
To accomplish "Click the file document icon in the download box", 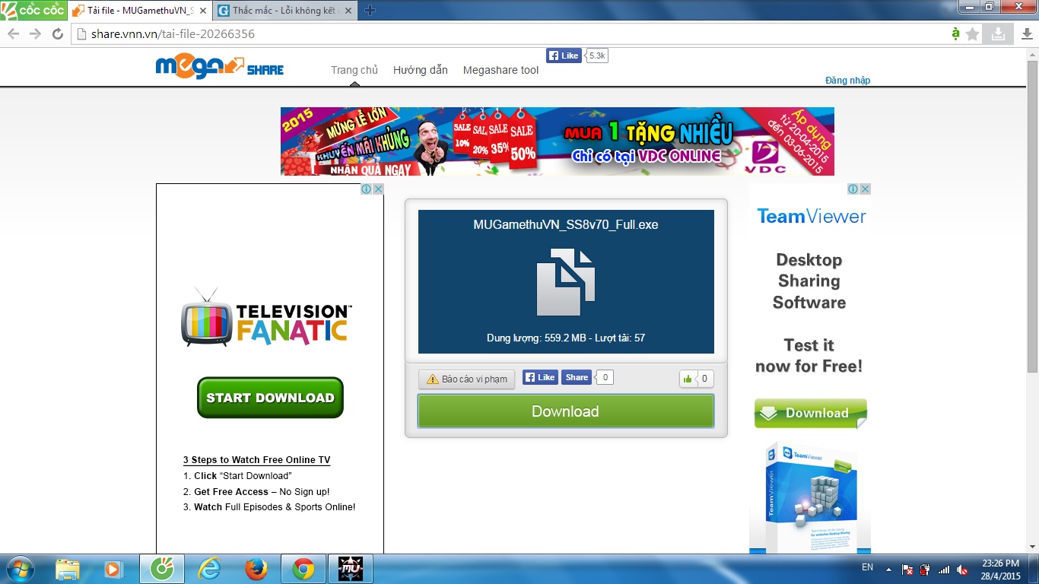I will tap(566, 281).
